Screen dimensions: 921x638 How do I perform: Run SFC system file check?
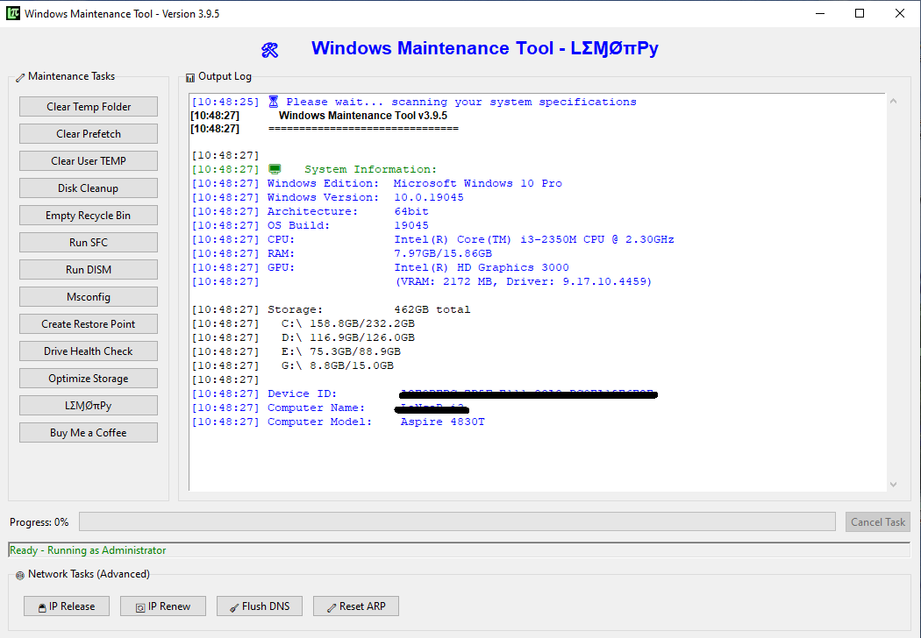89,243
